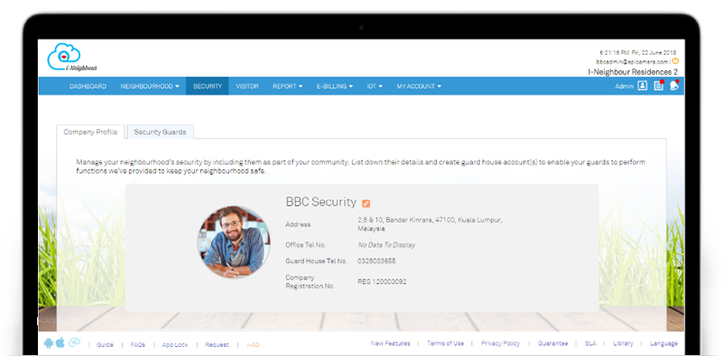Click the orange edit icon beside BBC Security

[366, 204]
